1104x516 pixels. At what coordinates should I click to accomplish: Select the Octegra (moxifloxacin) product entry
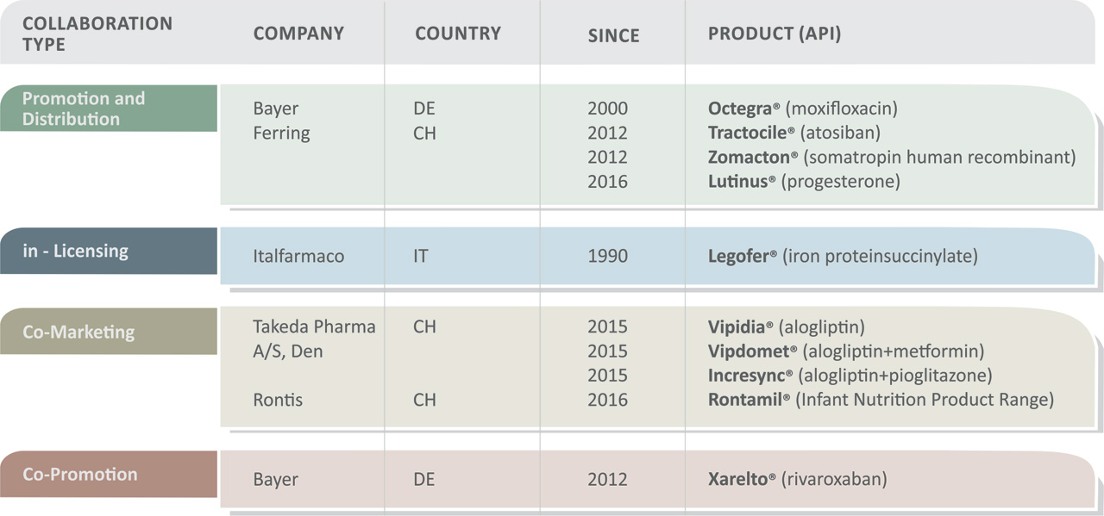[x=803, y=109]
